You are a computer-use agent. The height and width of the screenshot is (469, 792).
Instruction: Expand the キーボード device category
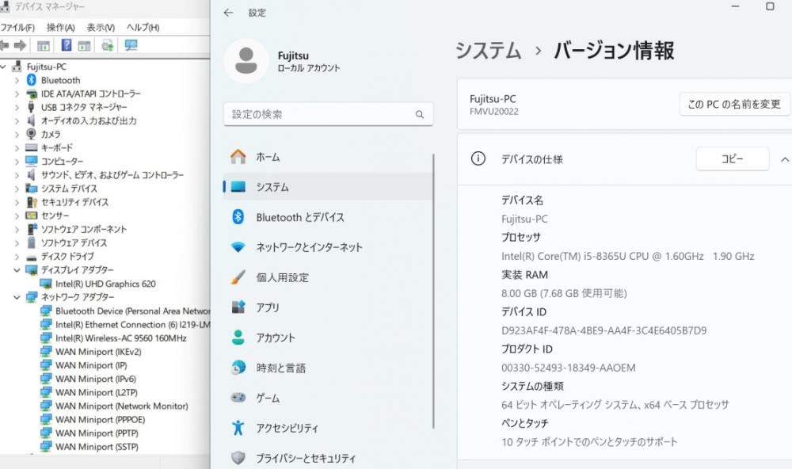tap(17, 148)
